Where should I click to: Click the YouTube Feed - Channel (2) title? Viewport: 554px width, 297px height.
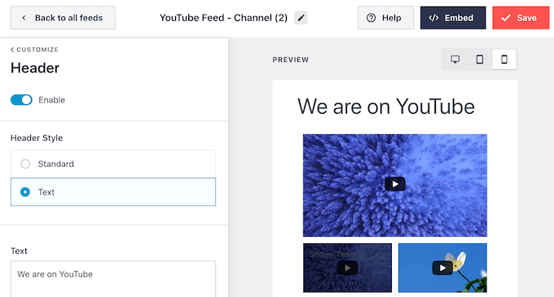coord(223,18)
